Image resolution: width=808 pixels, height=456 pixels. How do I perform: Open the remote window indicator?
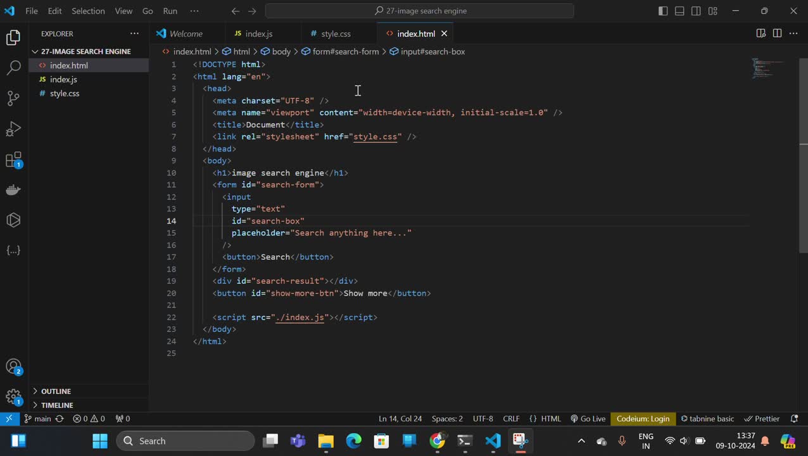pyautogui.click(x=9, y=419)
